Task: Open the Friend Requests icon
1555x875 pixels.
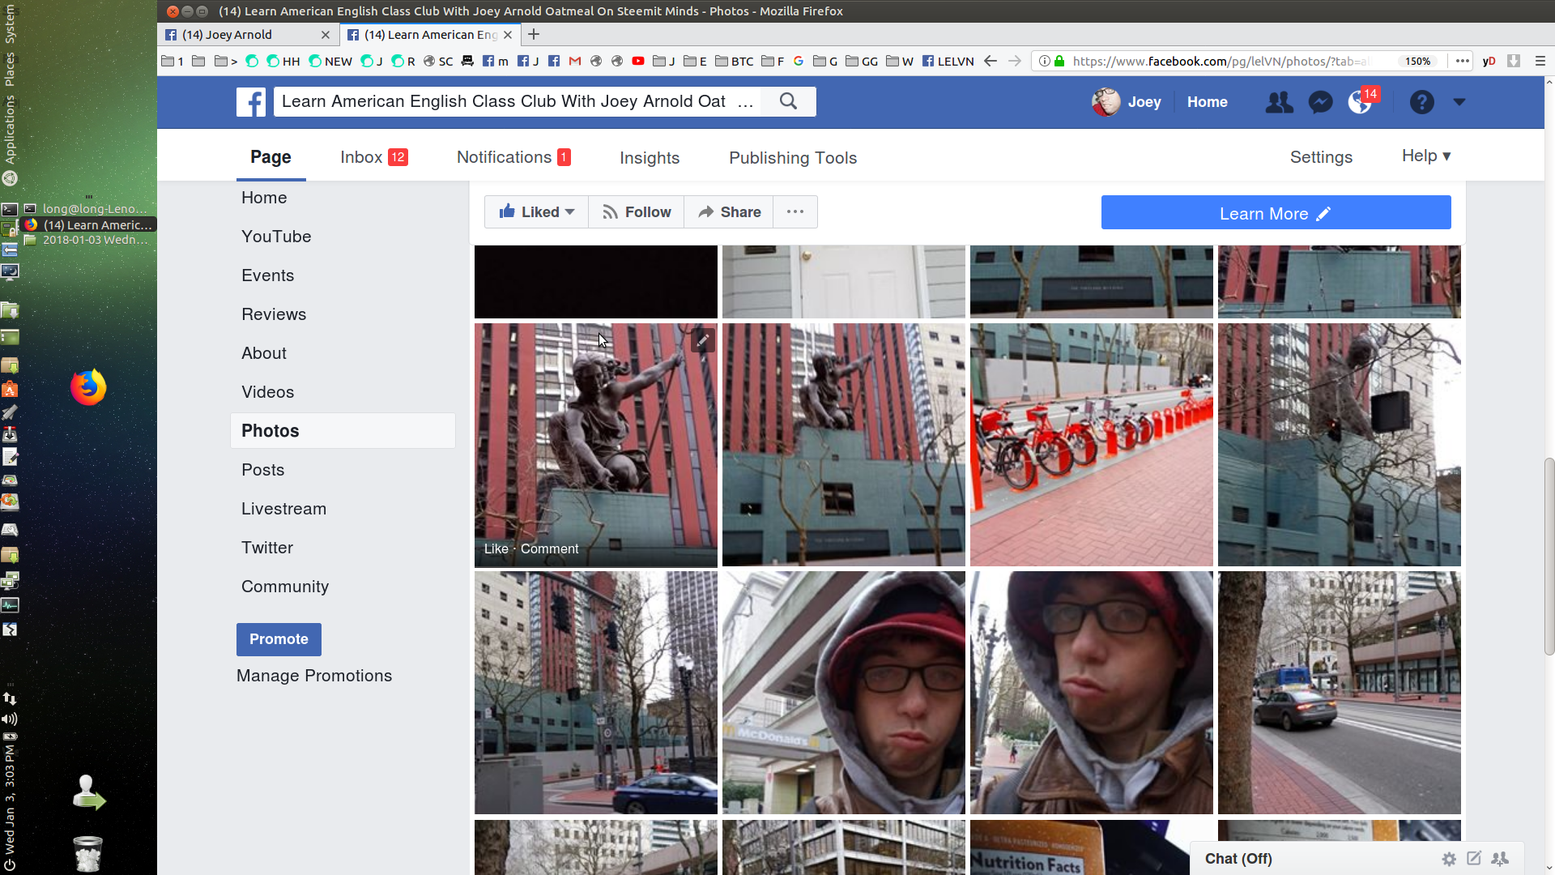Action: (x=1279, y=102)
